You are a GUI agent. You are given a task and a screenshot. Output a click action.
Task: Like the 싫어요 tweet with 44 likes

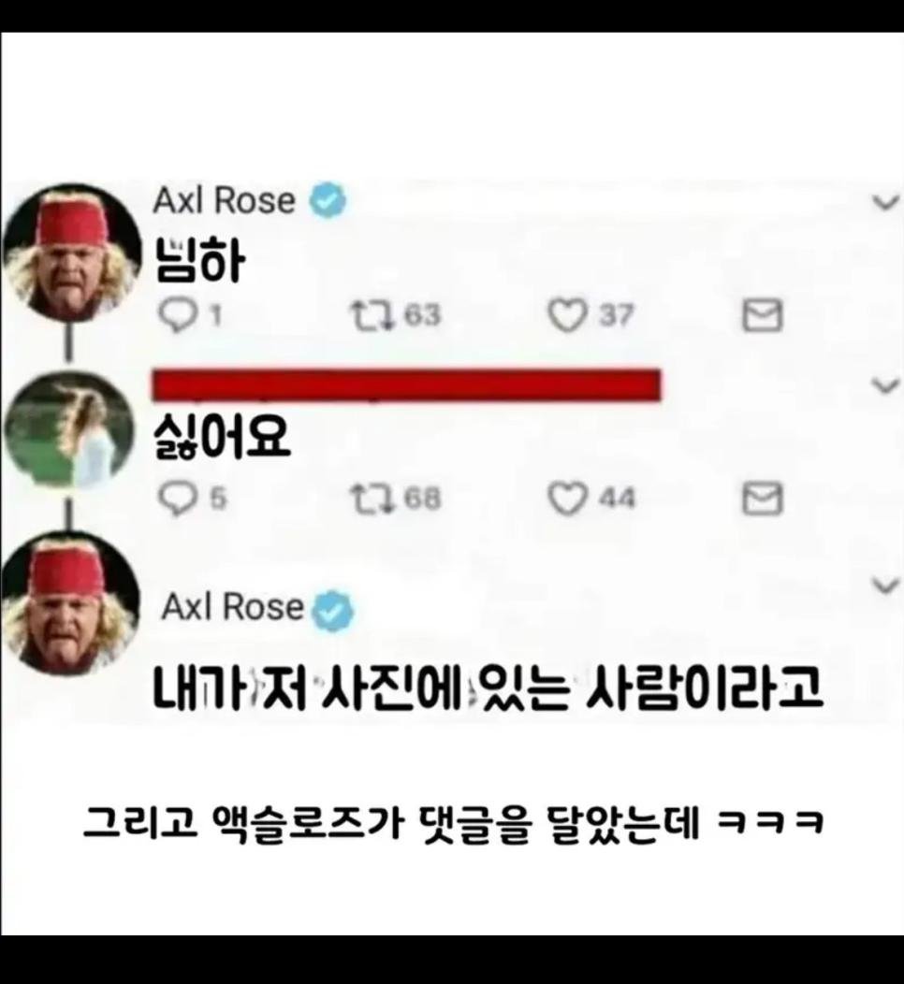point(567,499)
